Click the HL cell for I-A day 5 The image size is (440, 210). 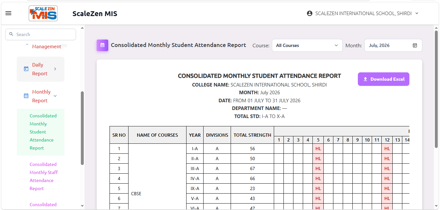coord(318,149)
